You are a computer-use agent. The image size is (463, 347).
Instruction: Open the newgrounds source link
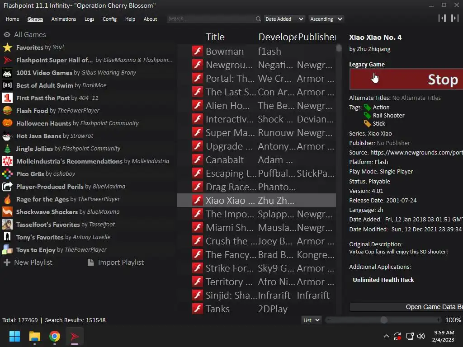click(416, 153)
